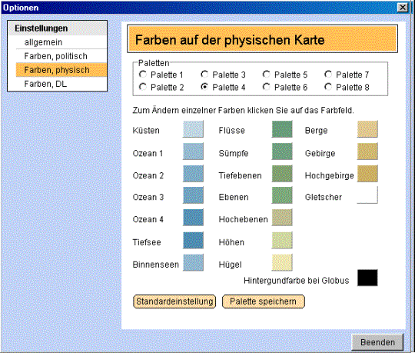415x353 pixels.
Task: Select Palette 6 radio button
Action: [x=267, y=87]
